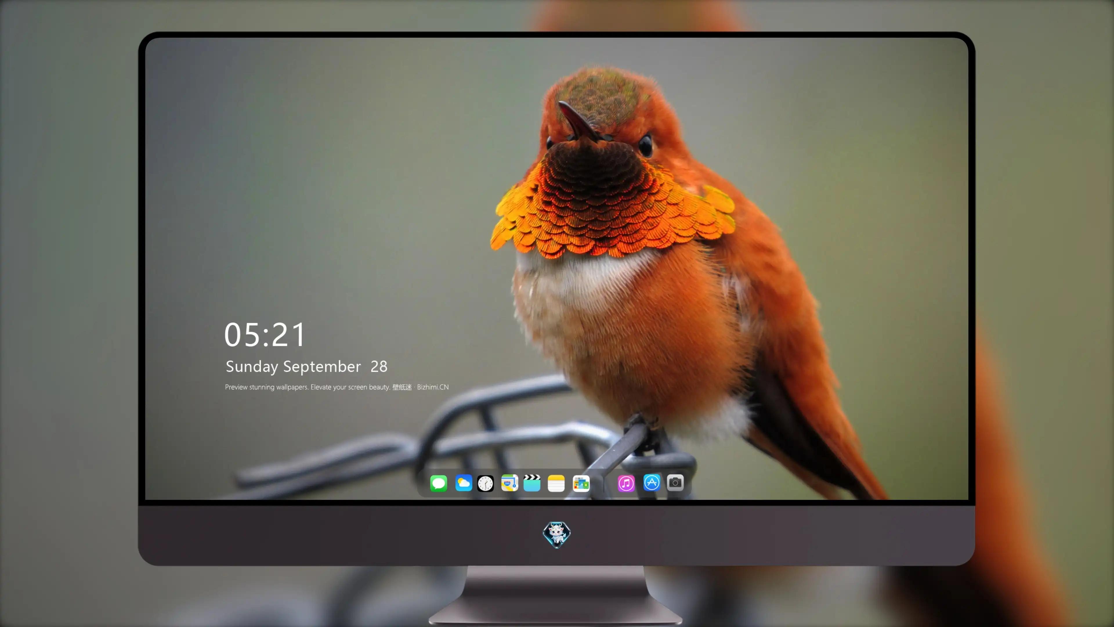
Task: Open the Clock app in the dock
Action: [x=485, y=483]
